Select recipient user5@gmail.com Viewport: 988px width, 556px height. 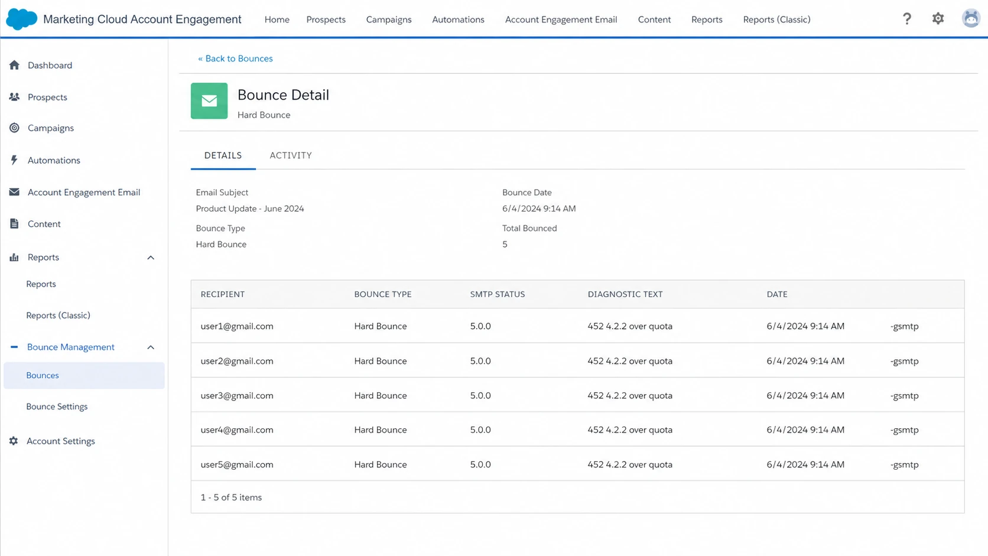coord(237,465)
